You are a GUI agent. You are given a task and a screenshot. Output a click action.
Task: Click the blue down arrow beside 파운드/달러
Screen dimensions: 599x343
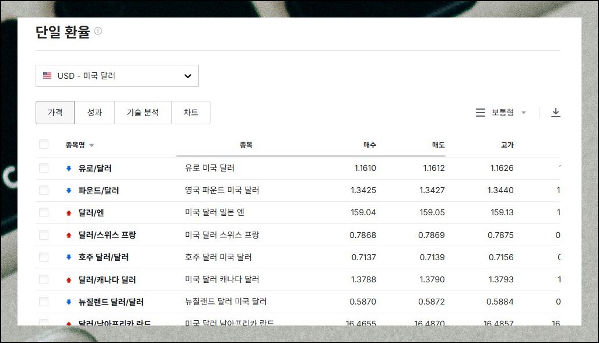tap(69, 190)
